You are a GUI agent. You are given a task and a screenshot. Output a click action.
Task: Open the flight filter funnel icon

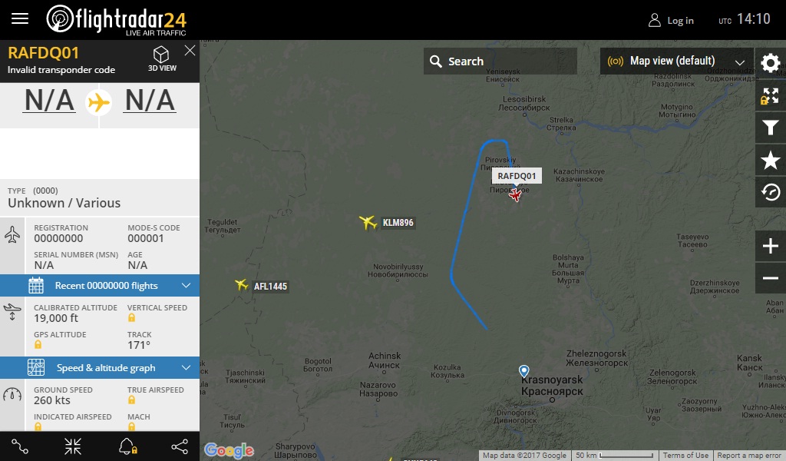pyautogui.click(x=771, y=128)
